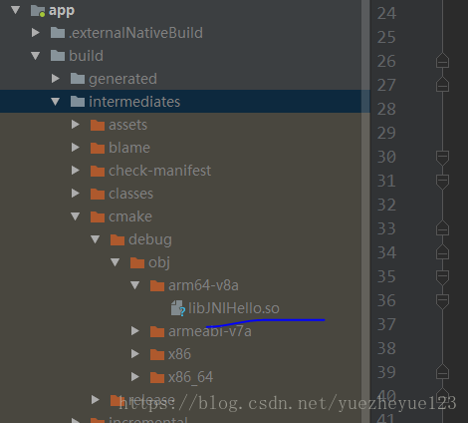The height and width of the screenshot is (423, 468).
Task: Expand the check-manifest folder arrow
Action: [76, 171]
